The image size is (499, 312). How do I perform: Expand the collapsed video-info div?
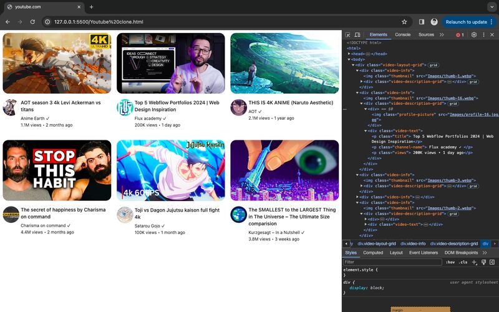pyautogui.click(x=357, y=197)
